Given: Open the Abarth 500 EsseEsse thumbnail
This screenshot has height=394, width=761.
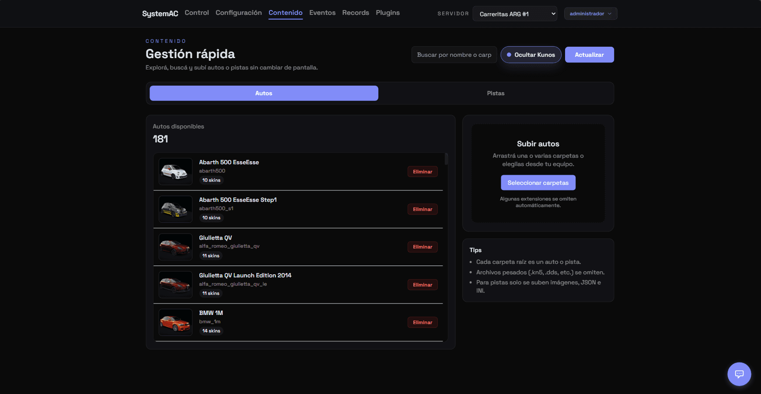Looking at the screenshot, I should pos(175,172).
